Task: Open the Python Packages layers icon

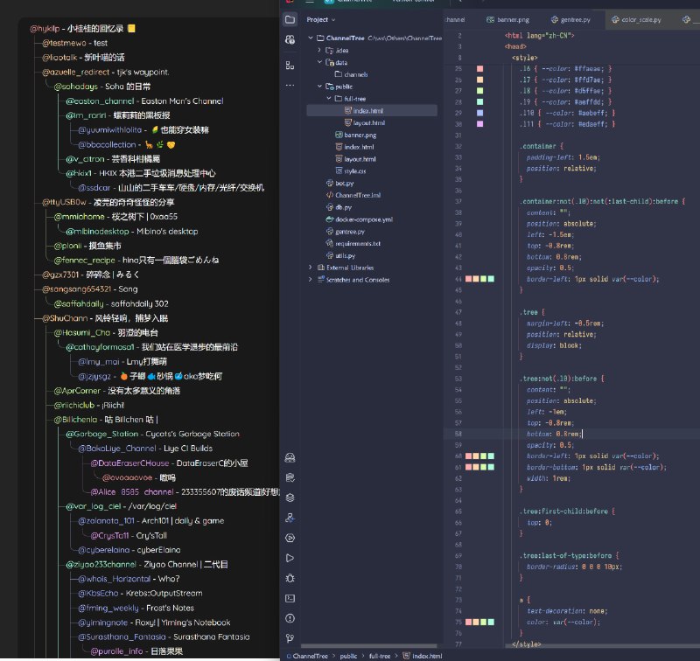Action: coord(290,497)
